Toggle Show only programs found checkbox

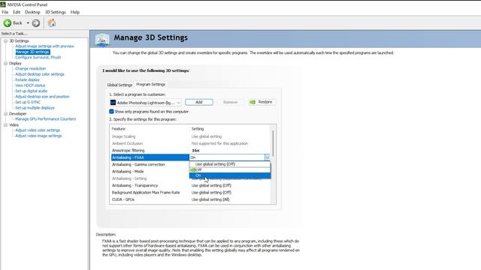click(x=111, y=112)
